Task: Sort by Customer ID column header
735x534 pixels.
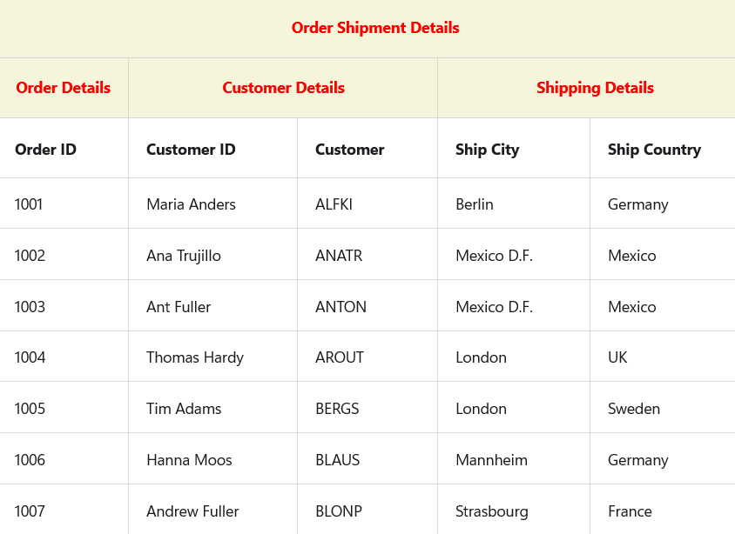Action: (191, 150)
